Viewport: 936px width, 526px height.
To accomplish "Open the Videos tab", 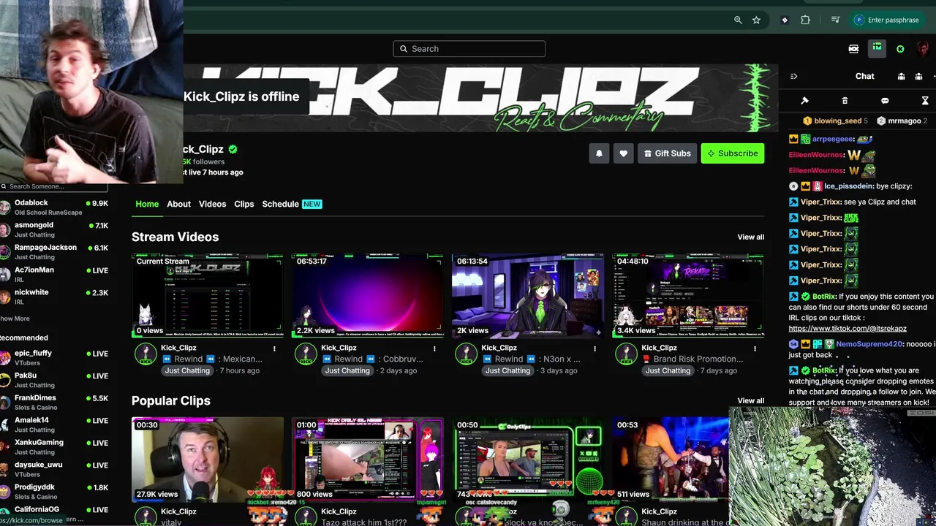I will 212,204.
